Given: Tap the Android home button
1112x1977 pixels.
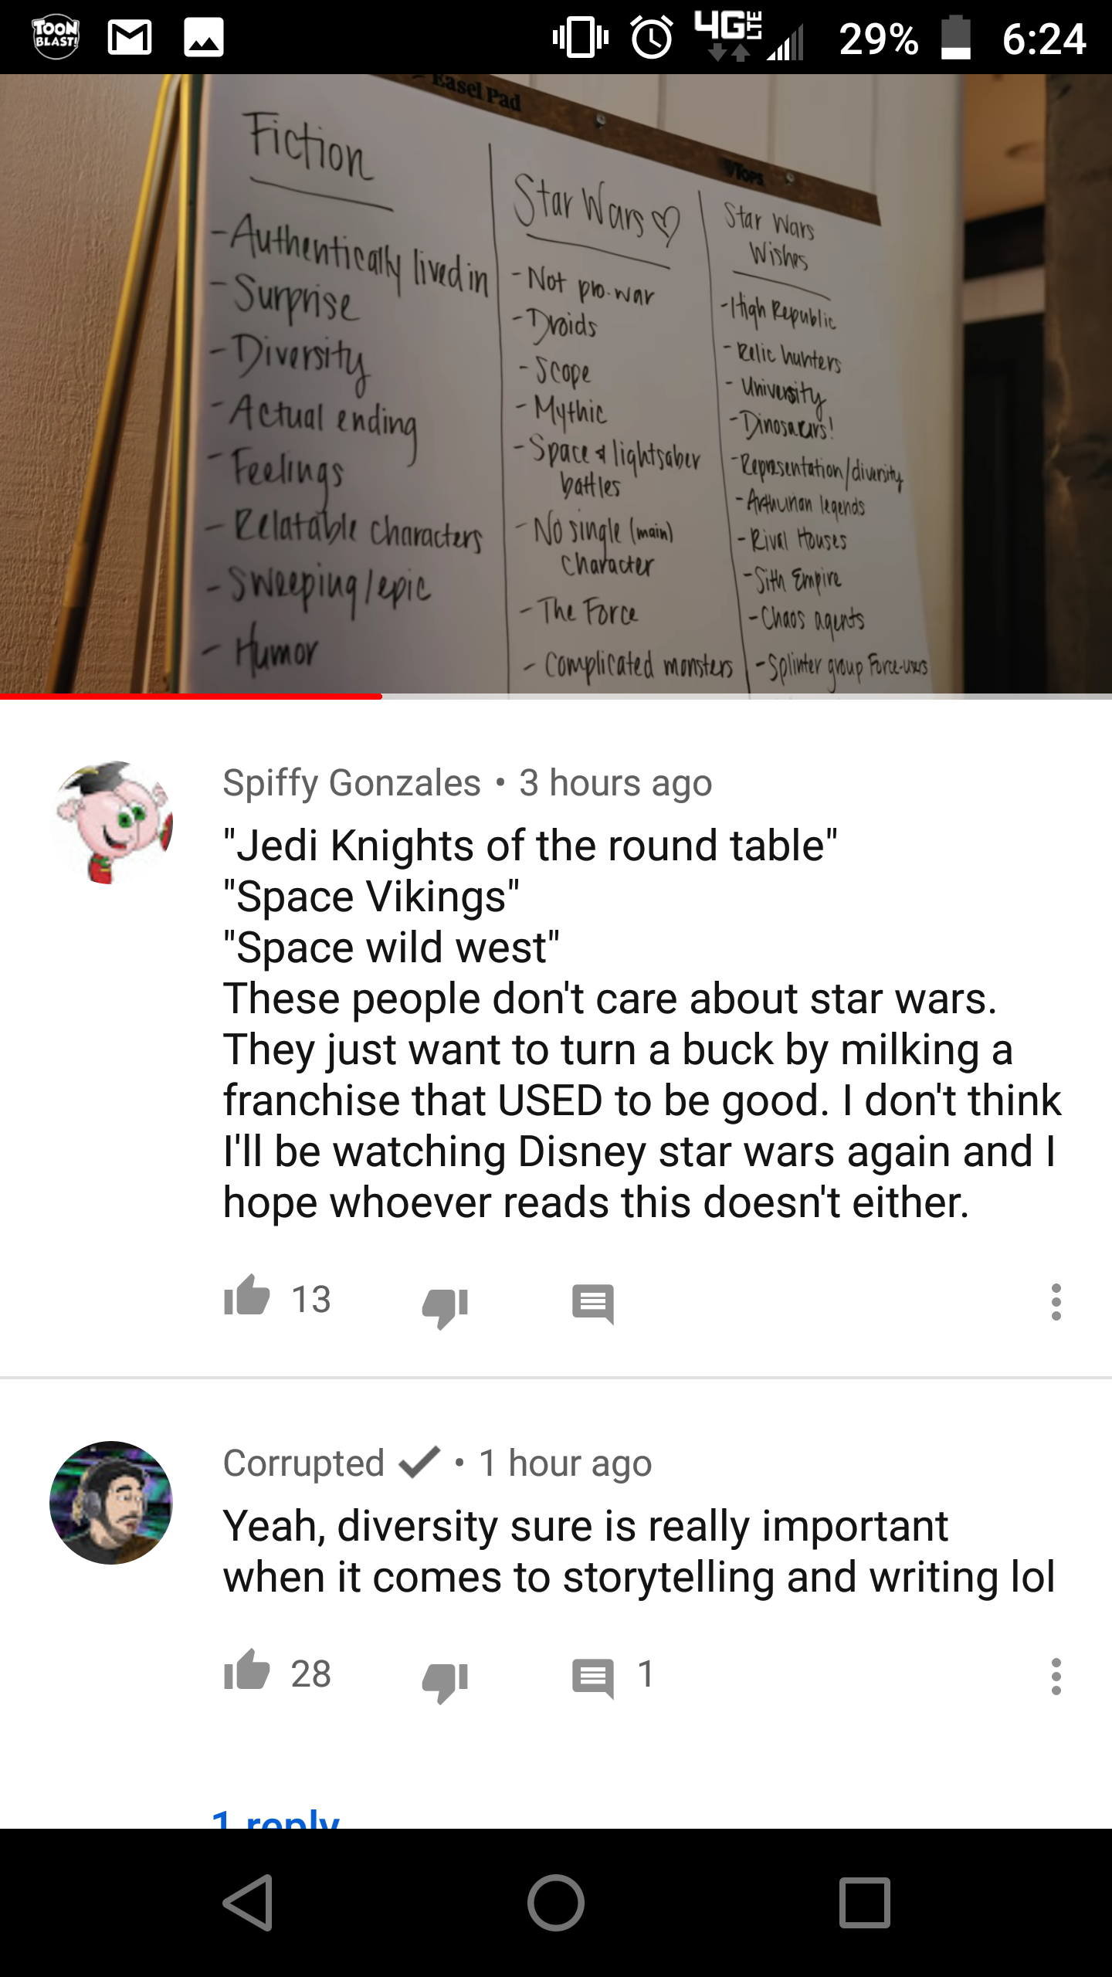Looking at the screenshot, I should (556, 1902).
